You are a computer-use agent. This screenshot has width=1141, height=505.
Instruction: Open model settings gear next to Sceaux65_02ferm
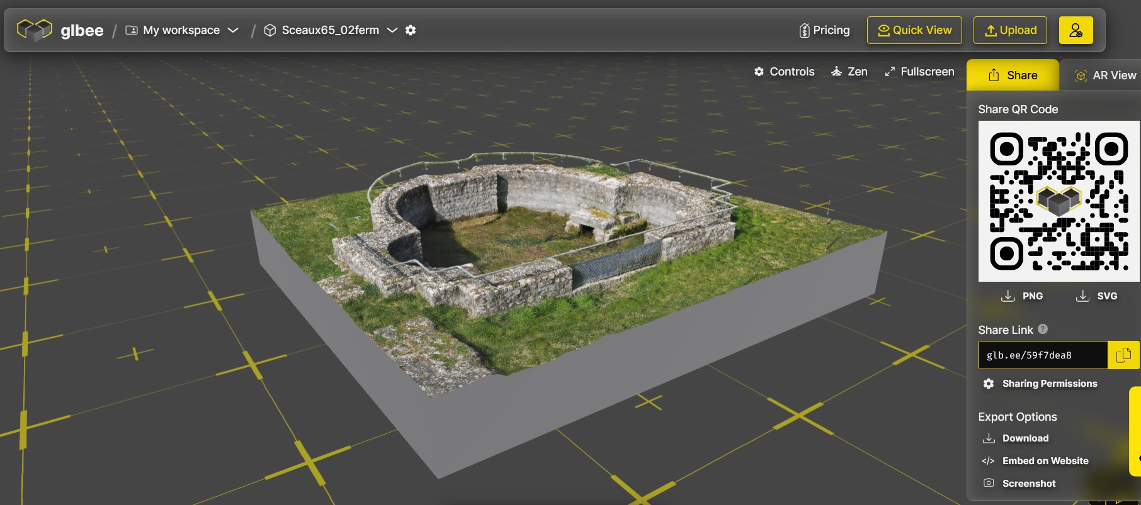click(x=411, y=30)
